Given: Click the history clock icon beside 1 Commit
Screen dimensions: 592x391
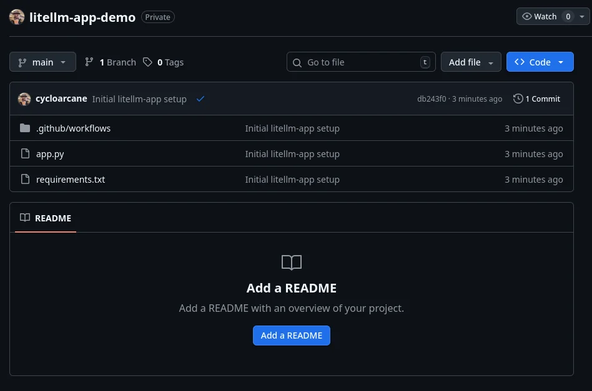Looking at the screenshot, I should coord(518,99).
